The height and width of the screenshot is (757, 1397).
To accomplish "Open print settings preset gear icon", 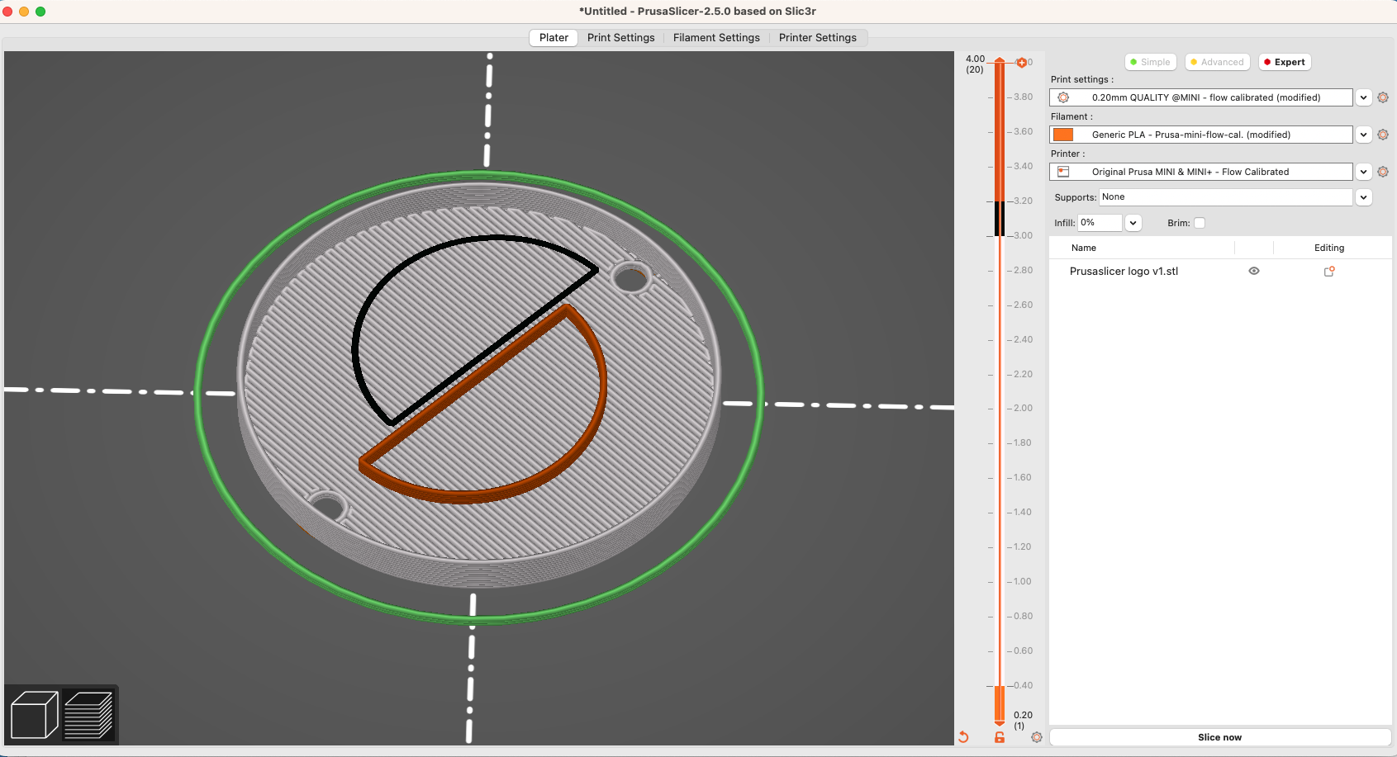I will coord(1383,97).
